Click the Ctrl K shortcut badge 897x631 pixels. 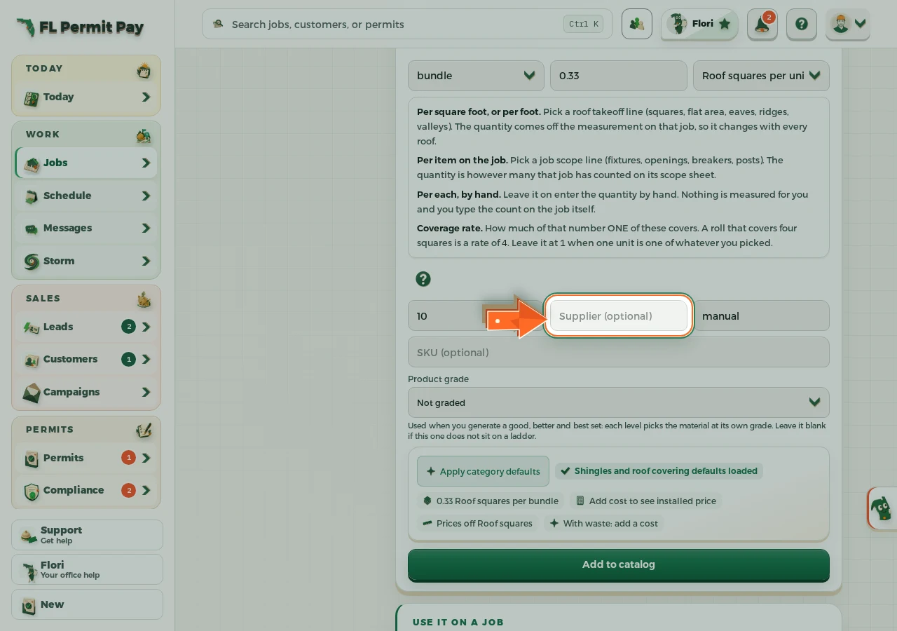pos(584,24)
